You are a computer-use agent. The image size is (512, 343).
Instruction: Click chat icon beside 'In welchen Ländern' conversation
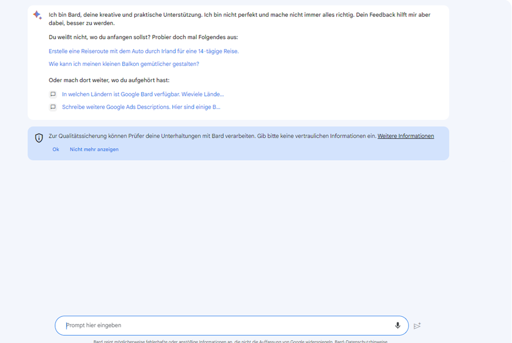click(x=53, y=94)
